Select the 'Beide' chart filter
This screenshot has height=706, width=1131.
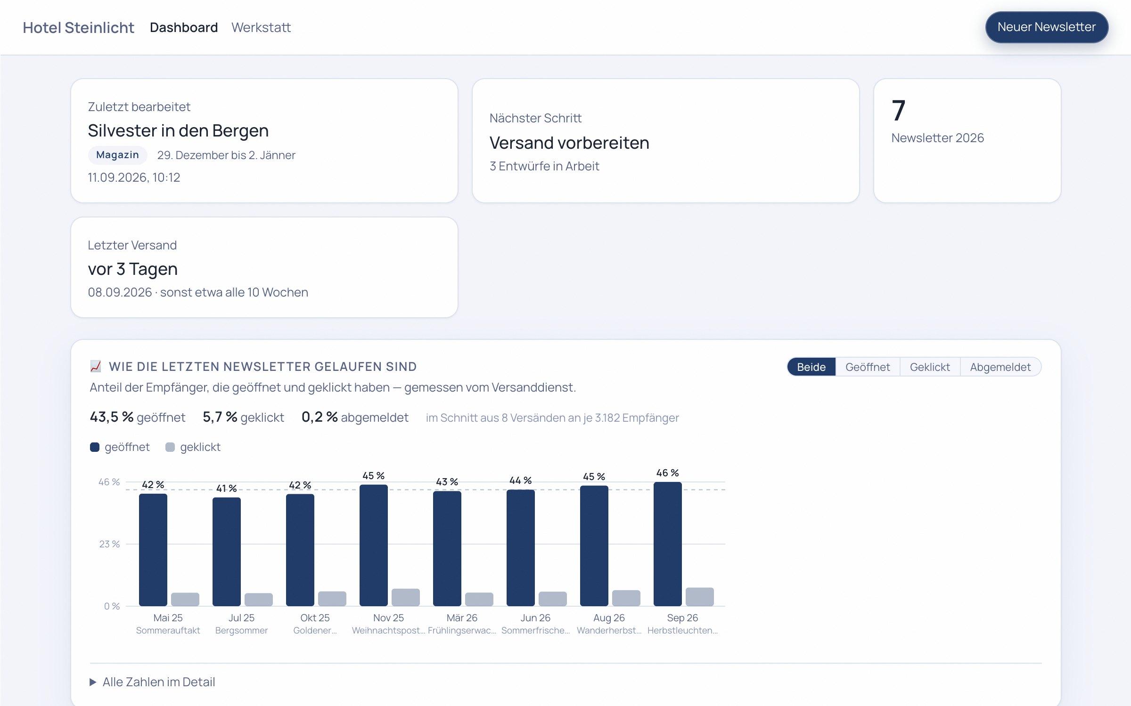[x=811, y=367]
